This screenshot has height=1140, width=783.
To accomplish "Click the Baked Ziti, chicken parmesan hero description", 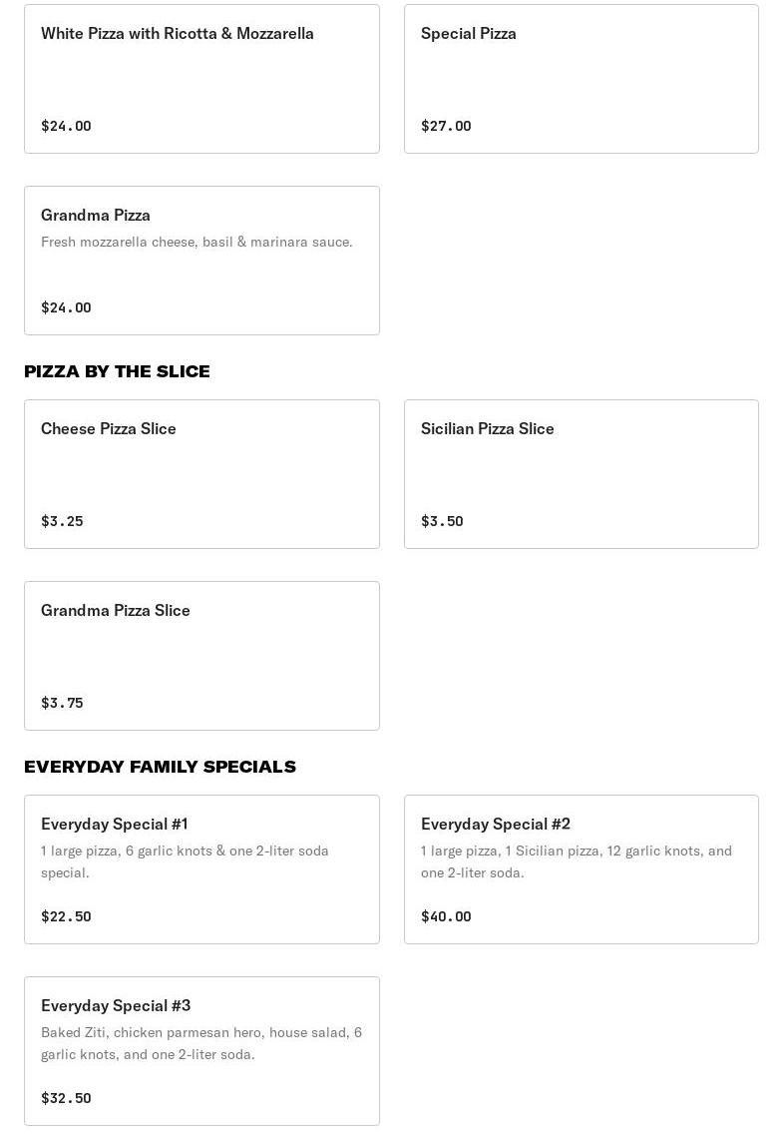I will 201,1043.
